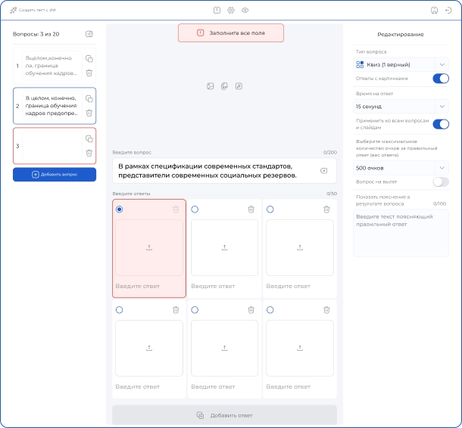This screenshot has width=462, height=428.
Task: Click the 'Добавить ответ' button
Action: (224, 415)
